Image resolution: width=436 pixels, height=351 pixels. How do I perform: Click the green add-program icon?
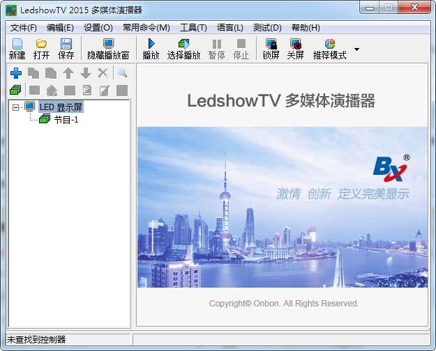[16, 90]
